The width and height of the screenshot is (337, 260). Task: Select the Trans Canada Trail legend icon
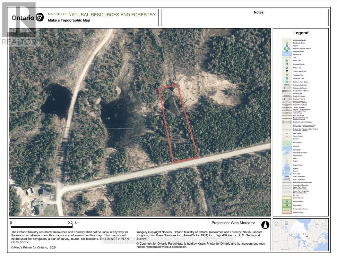pyautogui.click(x=287, y=71)
